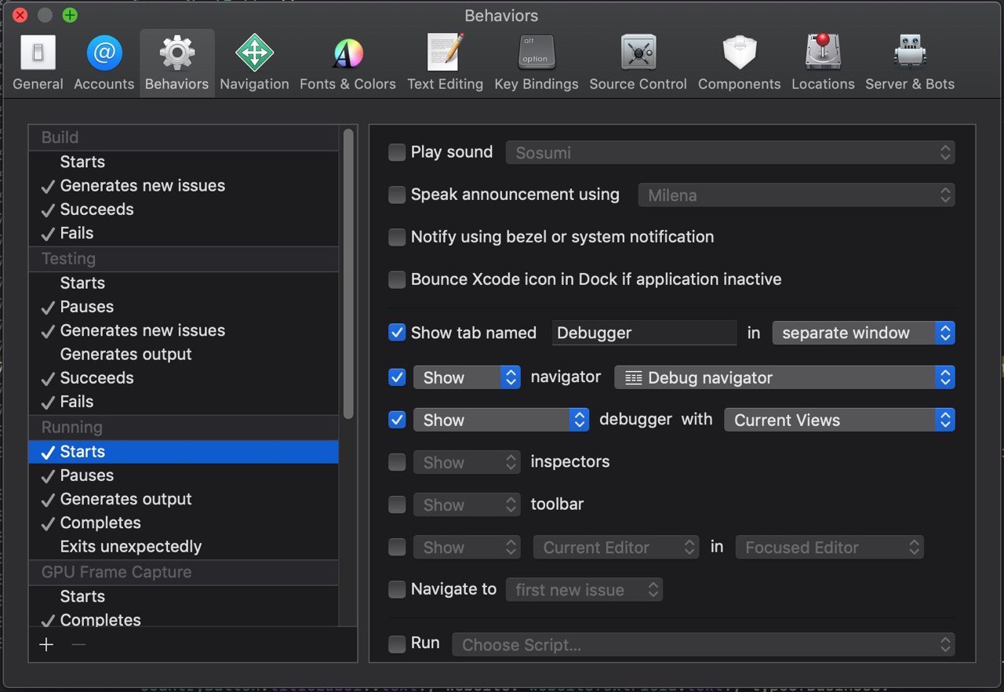Select Running Generates output behavior
Screen dimensions: 1004x692
[x=184, y=499]
